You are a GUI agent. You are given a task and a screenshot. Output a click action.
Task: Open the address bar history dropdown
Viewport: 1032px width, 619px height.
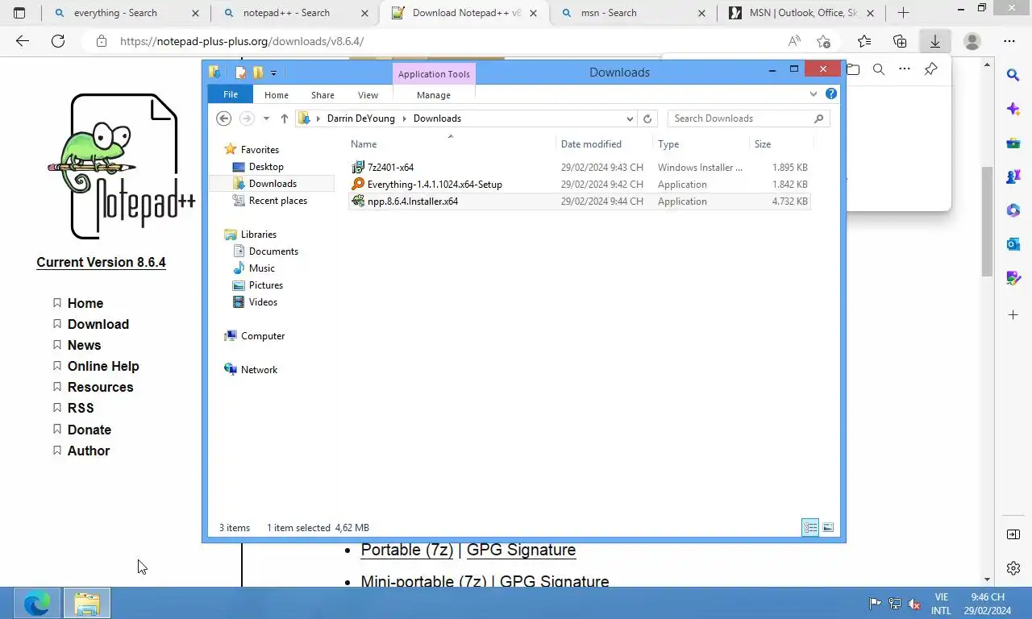tap(630, 118)
